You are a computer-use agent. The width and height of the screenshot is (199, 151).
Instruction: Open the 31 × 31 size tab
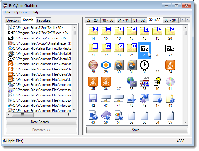coord(123,20)
